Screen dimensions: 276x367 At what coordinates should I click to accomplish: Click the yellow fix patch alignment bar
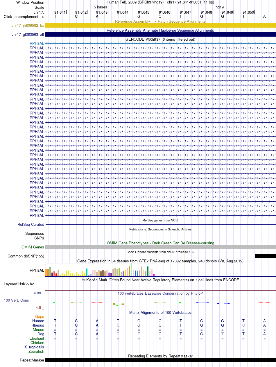tap(160, 26)
